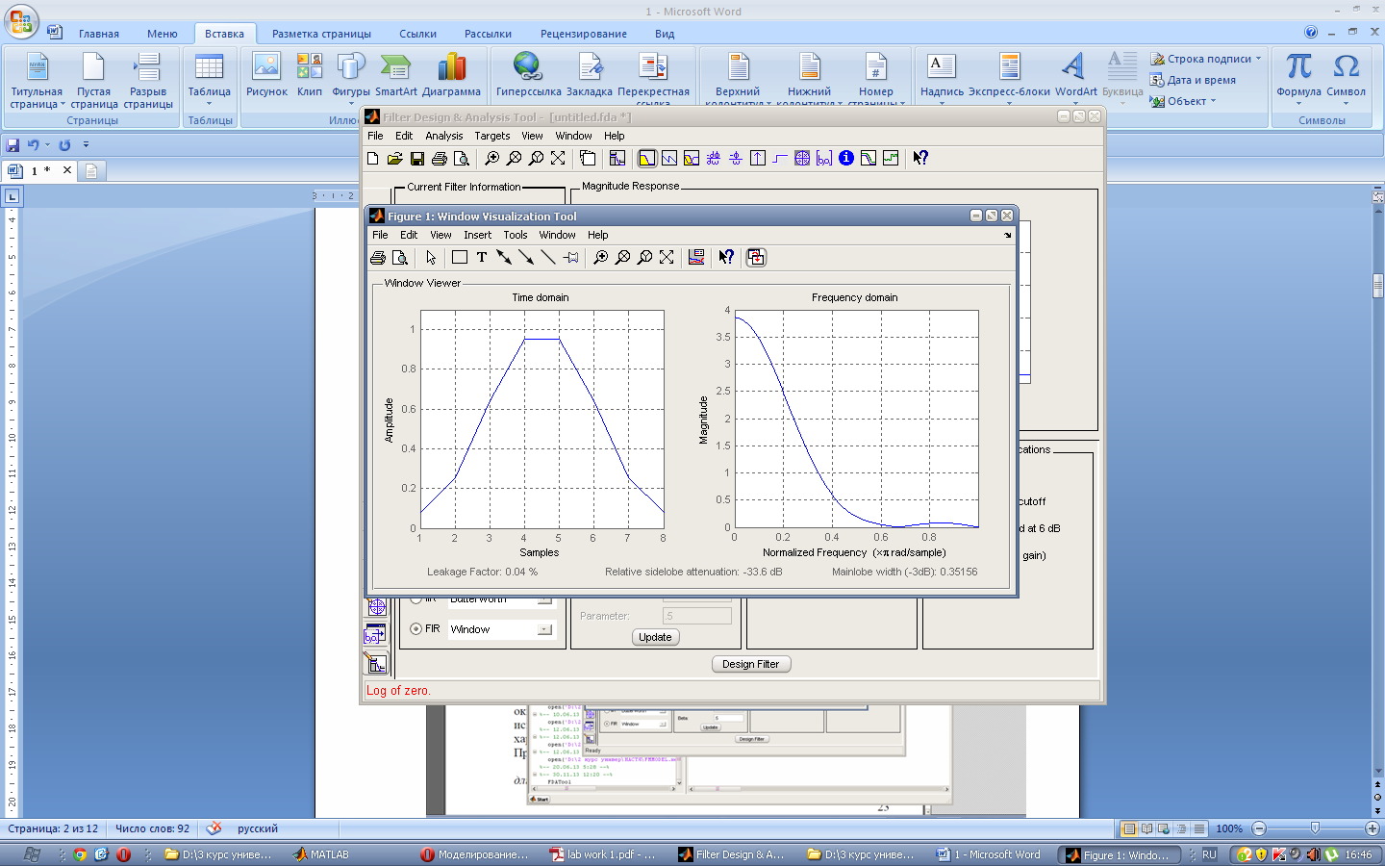Image resolution: width=1385 pixels, height=866 pixels.
Task: Open Объект dropdown in Word ribbon
Action: (1183, 101)
